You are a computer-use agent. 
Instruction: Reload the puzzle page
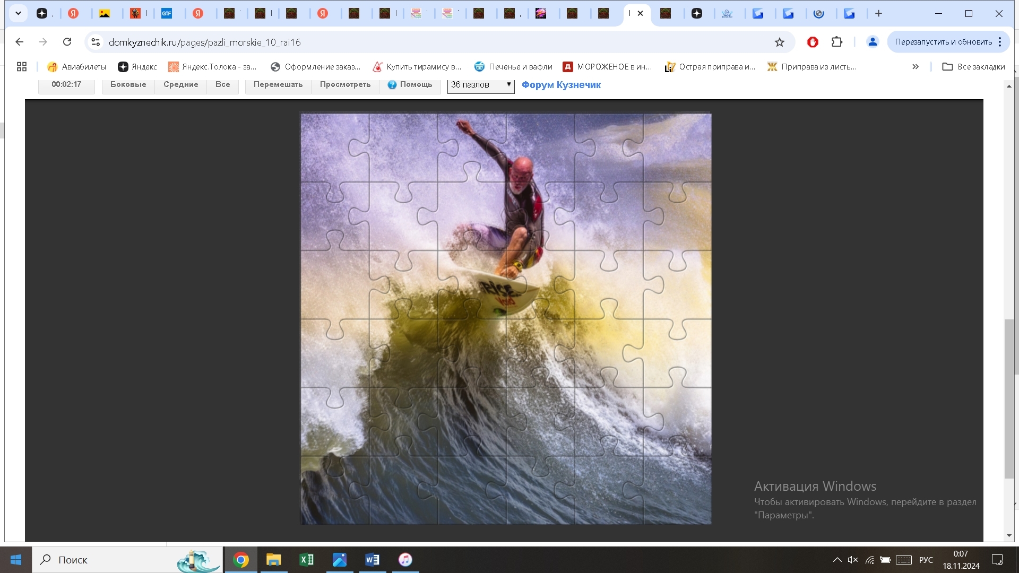click(67, 42)
